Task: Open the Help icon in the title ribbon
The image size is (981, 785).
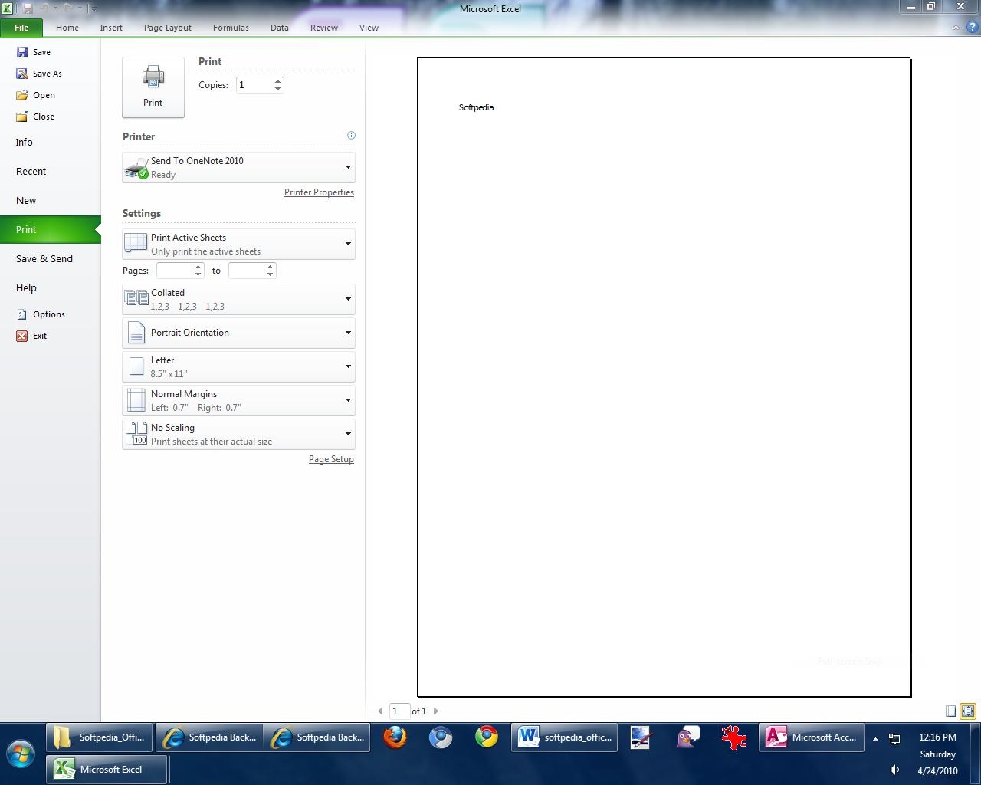Action: point(972,28)
